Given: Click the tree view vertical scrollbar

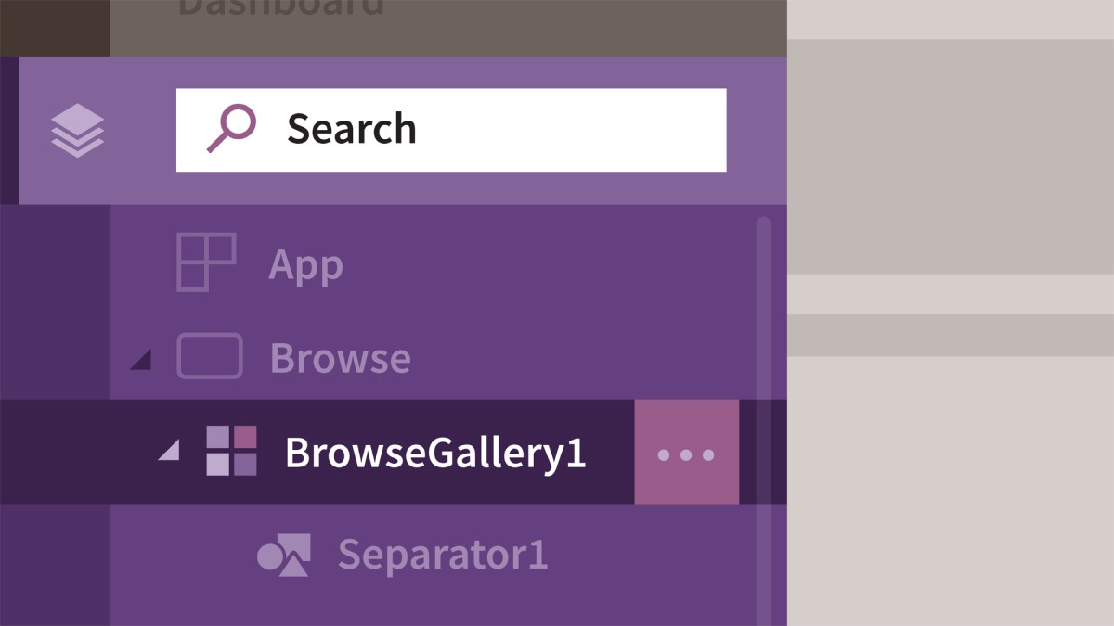Looking at the screenshot, I should (763, 421).
